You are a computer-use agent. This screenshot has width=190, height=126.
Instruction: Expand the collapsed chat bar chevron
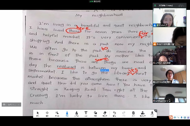19,105
